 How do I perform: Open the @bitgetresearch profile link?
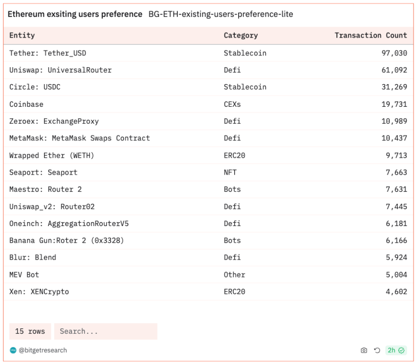[43, 350]
